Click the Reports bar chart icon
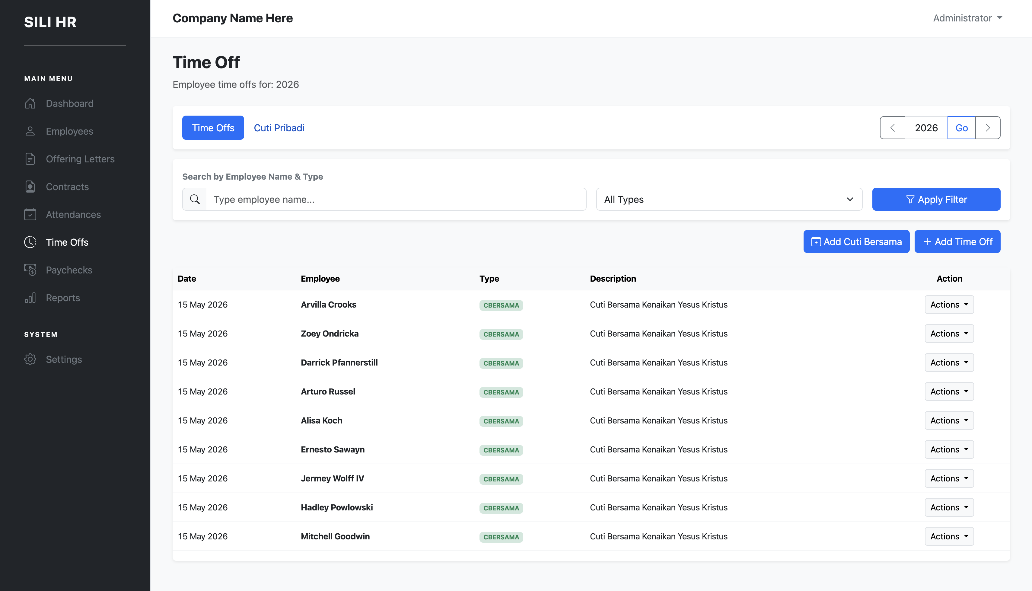 pos(30,298)
